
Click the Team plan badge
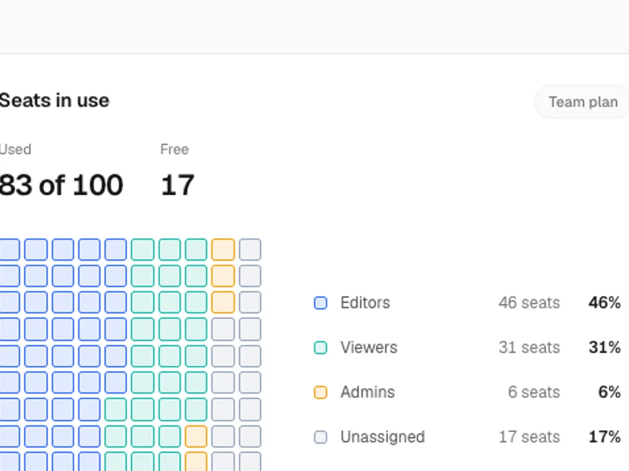tap(582, 102)
